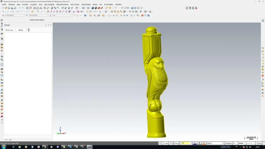This screenshot has height=149, width=265.
Task: Click the Print icon
Action: [x=12, y=8]
